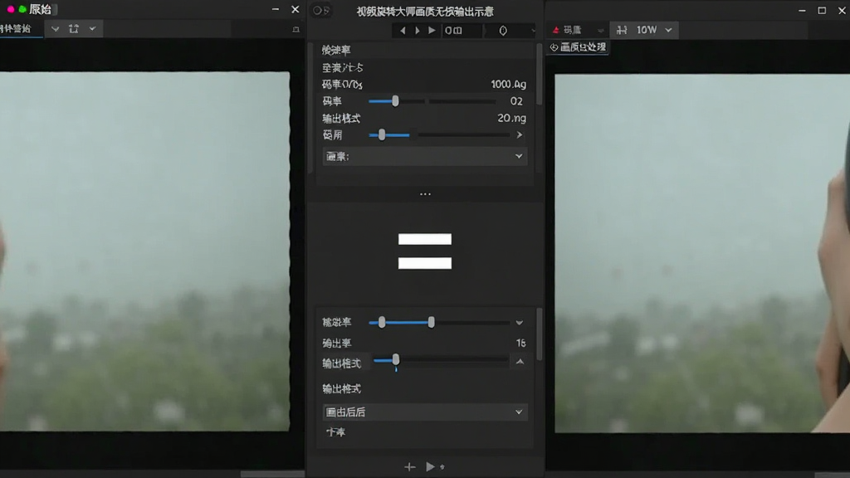Open the 画素 dropdown in upper panel
The height and width of the screenshot is (478, 850).
[424, 156]
